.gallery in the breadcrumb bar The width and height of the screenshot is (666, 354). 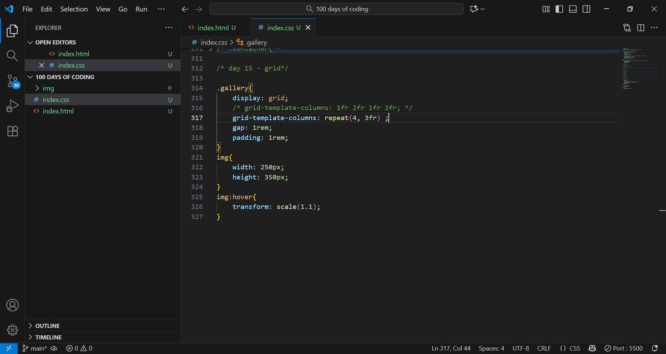coord(256,42)
